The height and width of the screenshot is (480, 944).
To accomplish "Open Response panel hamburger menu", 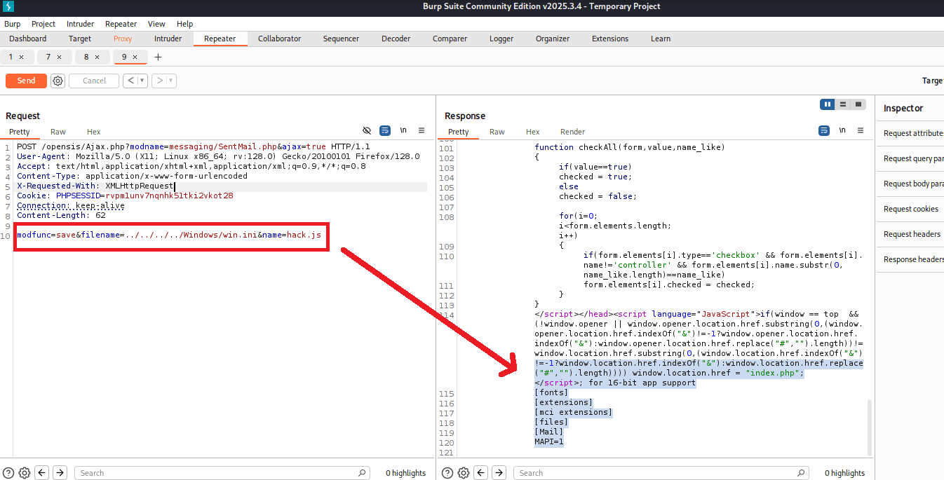I will click(x=861, y=130).
